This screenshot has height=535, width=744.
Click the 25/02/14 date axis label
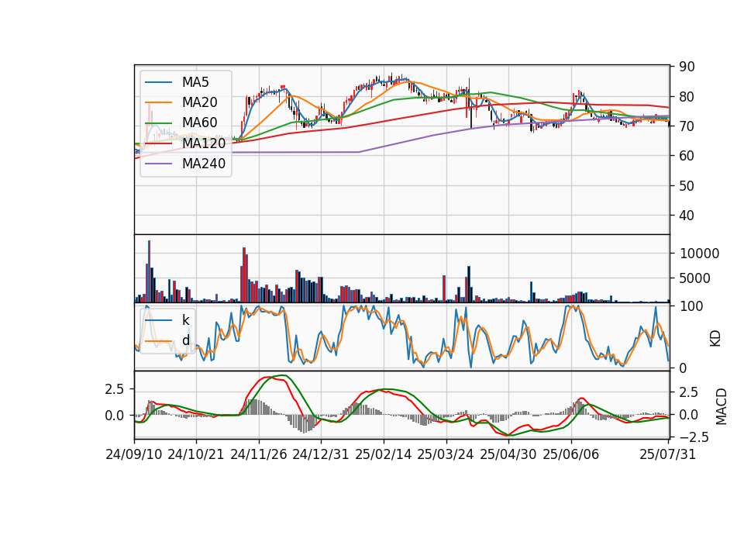point(384,454)
